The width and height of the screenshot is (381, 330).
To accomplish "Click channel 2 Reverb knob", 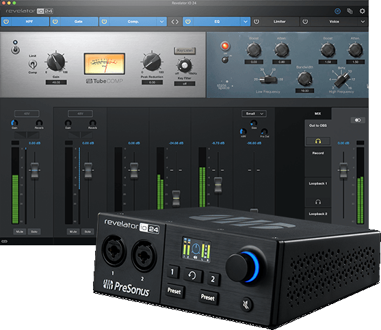I will [92, 123].
